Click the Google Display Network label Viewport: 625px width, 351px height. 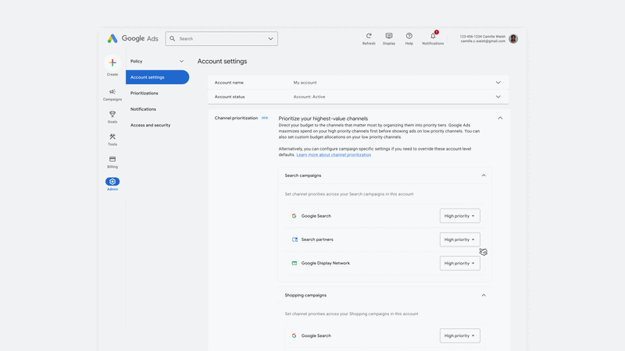(x=326, y=263)
